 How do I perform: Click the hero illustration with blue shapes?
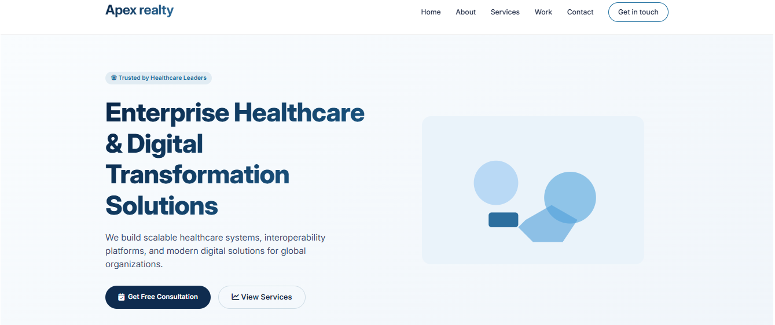tap(533, 190)
